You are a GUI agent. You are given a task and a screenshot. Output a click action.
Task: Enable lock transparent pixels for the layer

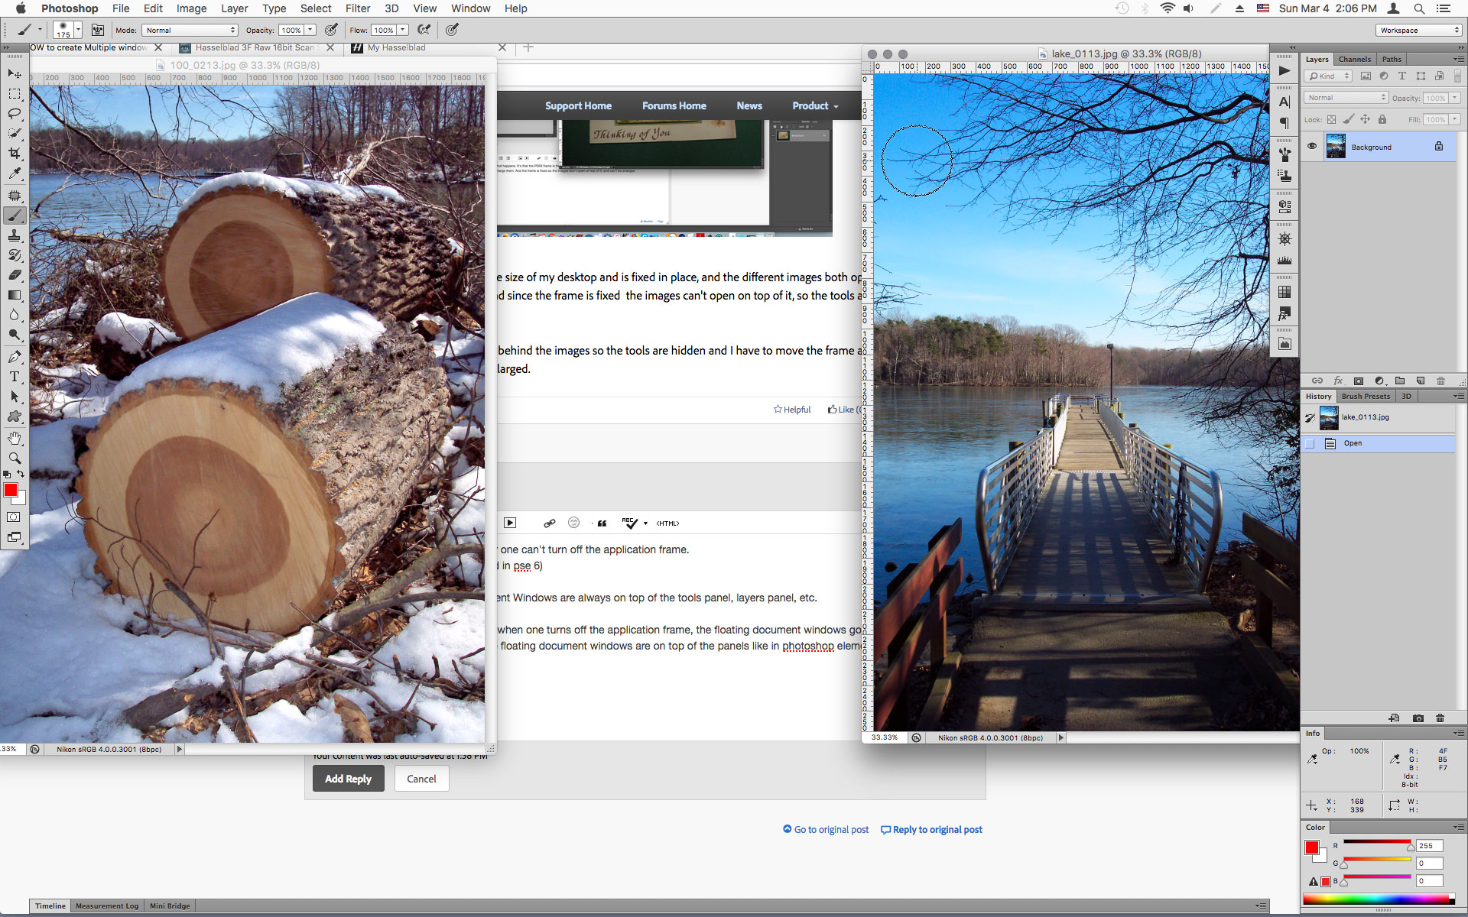click(x=1332, y=119)
